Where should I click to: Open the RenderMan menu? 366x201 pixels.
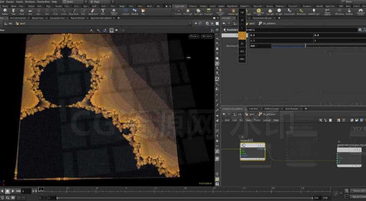tap(44, 2)
